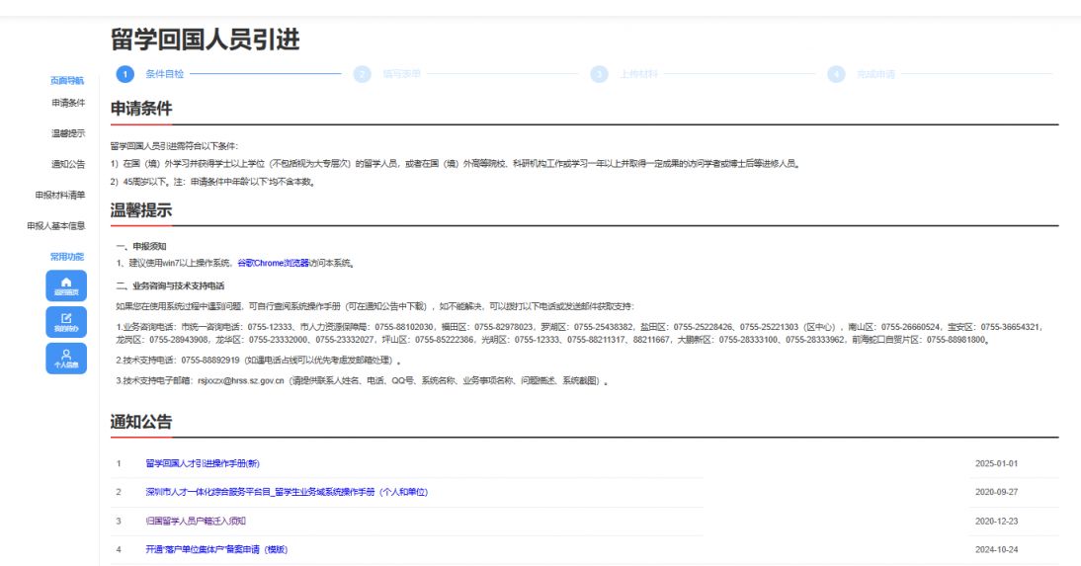
Task: Click the 留学回国人员引进 page title
Action: click(205, 40)
